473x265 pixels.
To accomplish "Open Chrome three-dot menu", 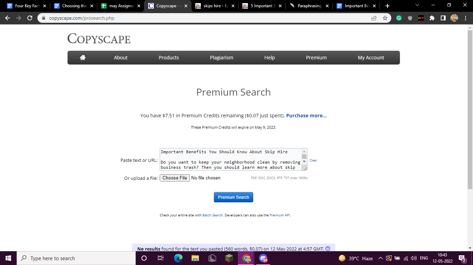I will (x=465, y=18).
